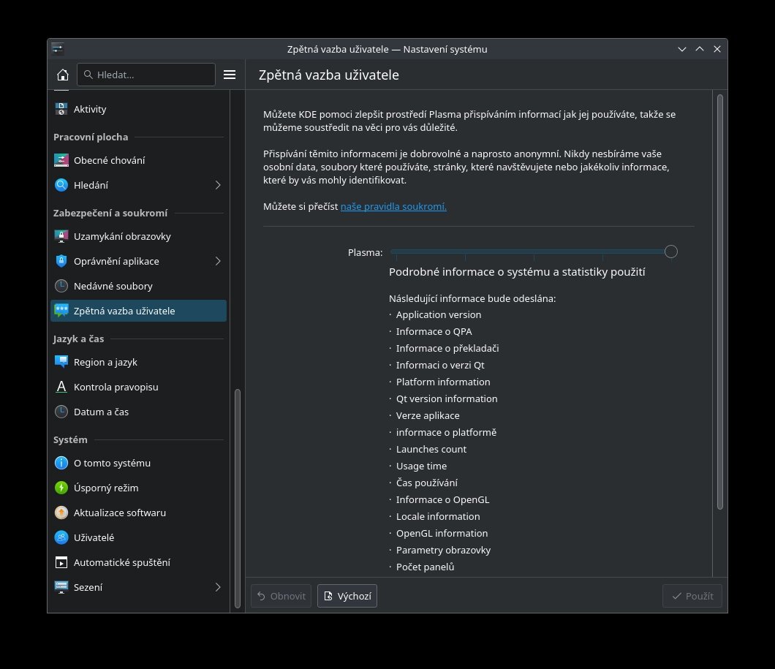Expand the Sezení submenu arrow
Screen dimensions: 775x669
click(218, 587)
